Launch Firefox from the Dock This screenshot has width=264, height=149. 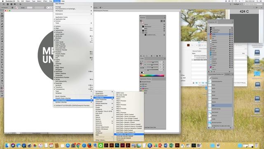tap(90, 145)
